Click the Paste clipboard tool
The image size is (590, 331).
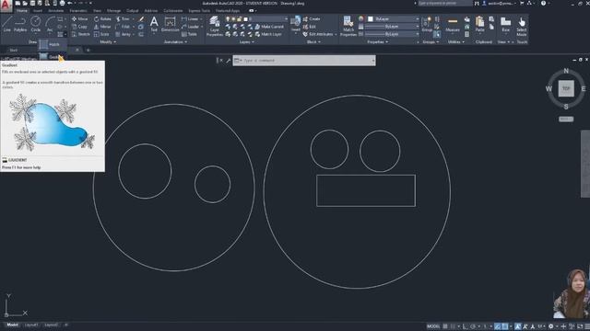click(479, 24)
